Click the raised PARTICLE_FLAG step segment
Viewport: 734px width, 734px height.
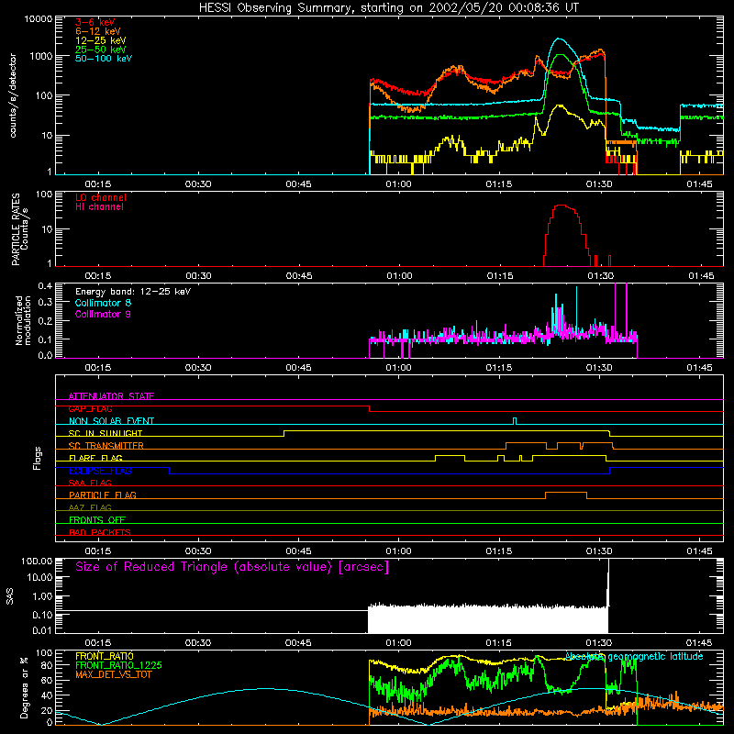566,493
